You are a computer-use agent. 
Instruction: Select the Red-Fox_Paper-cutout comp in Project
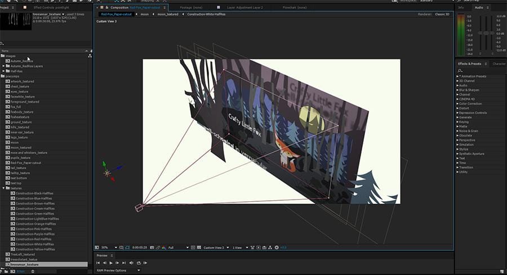(x=26, y=163)
